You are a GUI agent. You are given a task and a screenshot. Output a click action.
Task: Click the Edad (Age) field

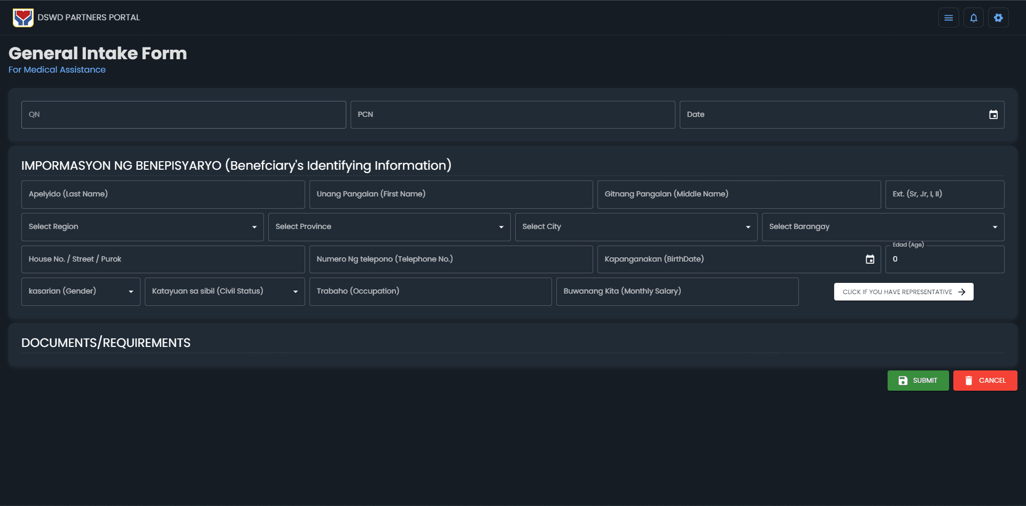point(944,259)
